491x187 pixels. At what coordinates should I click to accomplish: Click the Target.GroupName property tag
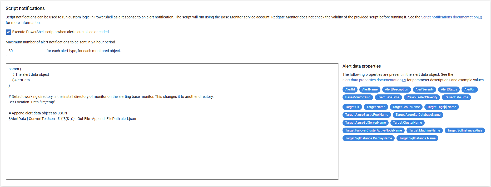pyautogui.click(x=406, y=107)
